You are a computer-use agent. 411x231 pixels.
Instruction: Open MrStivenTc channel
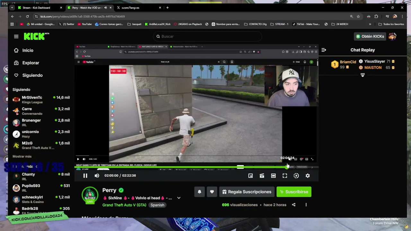pyautogui.click(x=41, y=100)
